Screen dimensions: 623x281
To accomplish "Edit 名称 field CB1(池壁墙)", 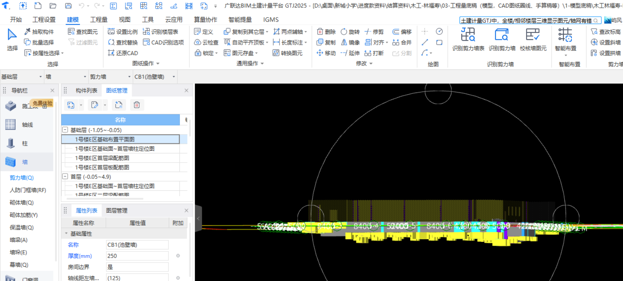I will pyautogui.click(x=137, y=245).
